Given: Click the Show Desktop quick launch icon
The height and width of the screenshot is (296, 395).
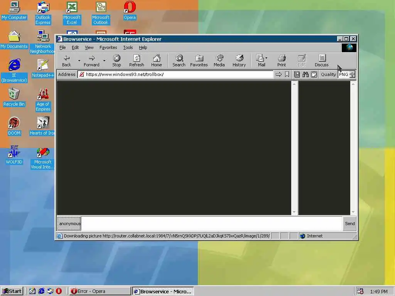Looking at the screenshot, I should click(x=32, y=291).
